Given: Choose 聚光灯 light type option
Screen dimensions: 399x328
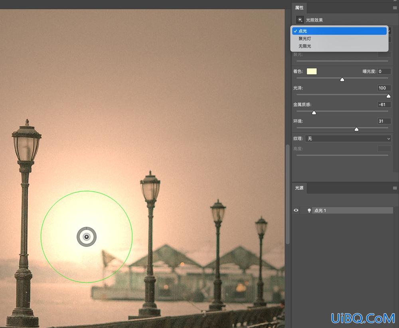Looking at the screenshot, I should click(x=339, y=38).
